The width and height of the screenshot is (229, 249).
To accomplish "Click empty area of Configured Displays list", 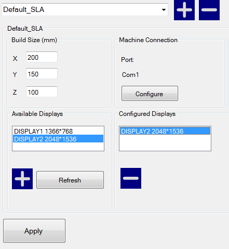I will point(165,143).
